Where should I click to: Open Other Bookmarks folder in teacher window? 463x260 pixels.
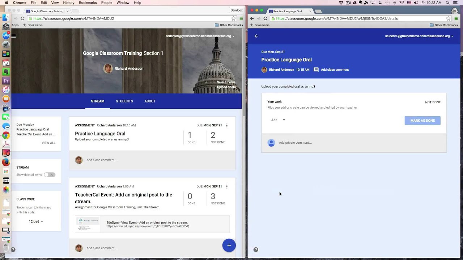[229, 25]
